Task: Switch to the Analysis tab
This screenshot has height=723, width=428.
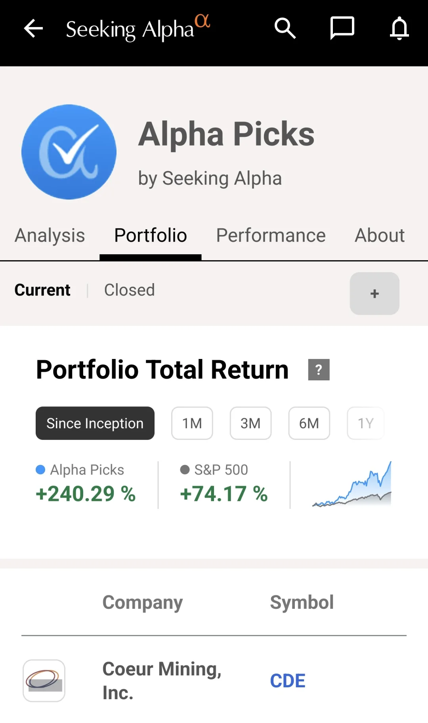Action: click(x=50, y=236)
